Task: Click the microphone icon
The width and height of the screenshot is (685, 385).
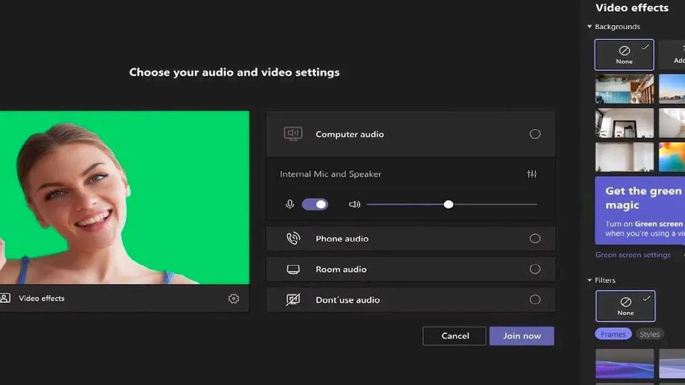Action: (x=290, y=204)
